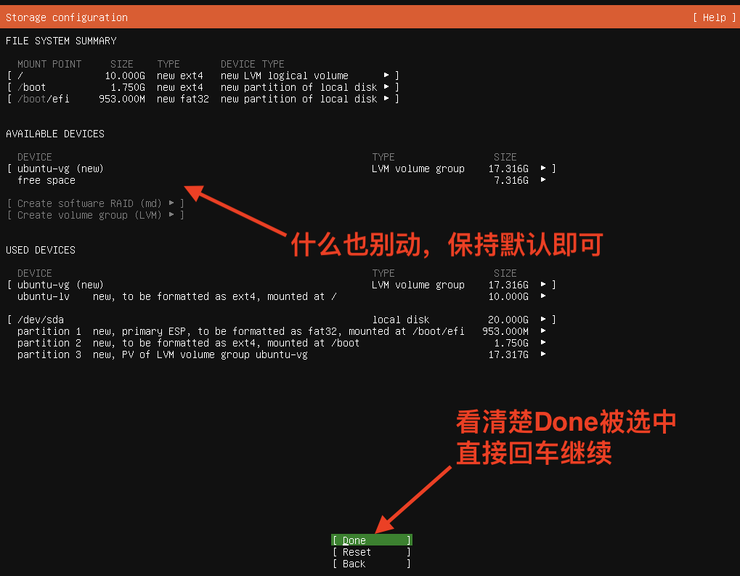
Task: Select the Reset button
Action: [372, 552]
